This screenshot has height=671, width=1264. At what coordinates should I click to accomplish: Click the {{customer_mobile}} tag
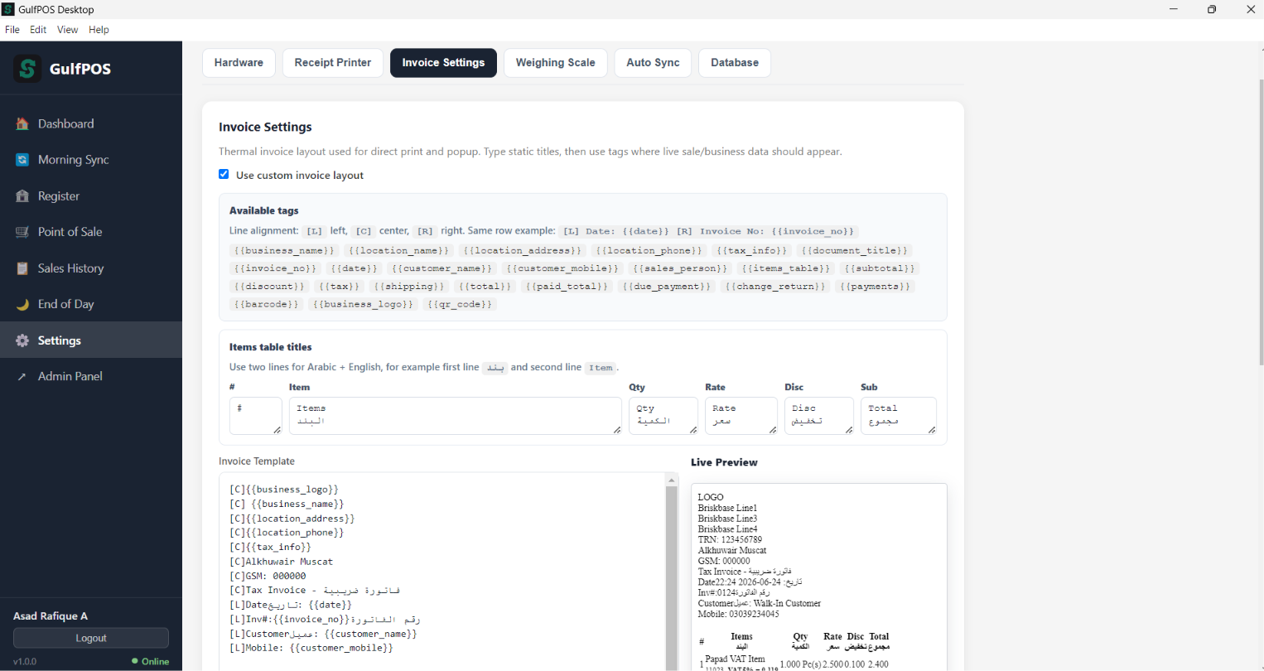(x=562, y=268)
